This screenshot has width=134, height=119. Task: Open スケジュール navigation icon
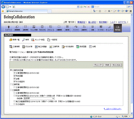coord(51,28)
